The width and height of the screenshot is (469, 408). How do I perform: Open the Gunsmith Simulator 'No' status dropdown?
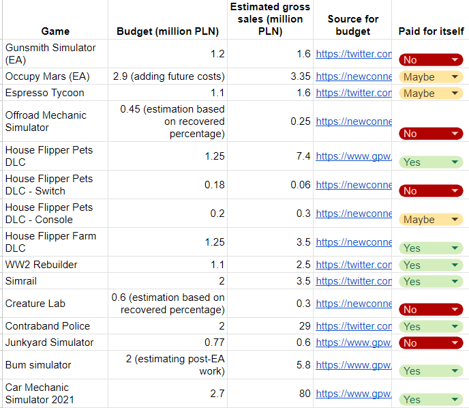pyautogui.click(x=431, y=60)
